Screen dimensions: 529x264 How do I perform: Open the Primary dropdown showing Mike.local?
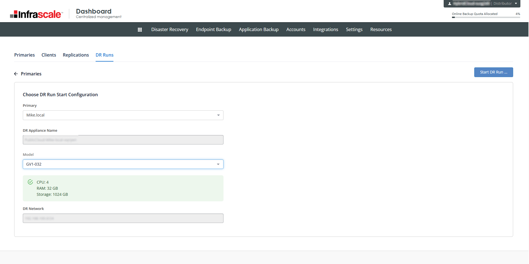pyautogui.click(x=123, y=115)
